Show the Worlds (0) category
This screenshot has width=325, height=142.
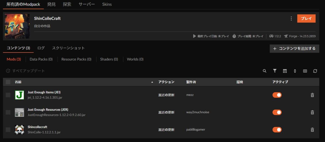click(x=135, y=59)
